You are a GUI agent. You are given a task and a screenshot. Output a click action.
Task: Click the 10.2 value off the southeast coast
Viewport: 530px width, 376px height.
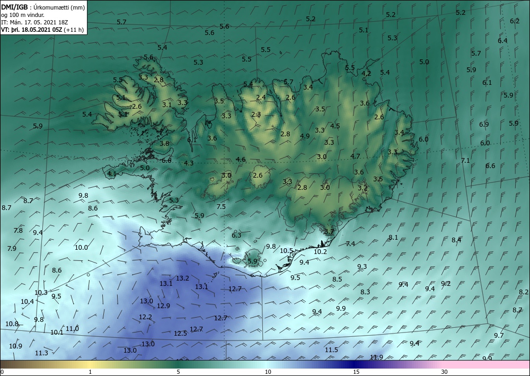321,251
